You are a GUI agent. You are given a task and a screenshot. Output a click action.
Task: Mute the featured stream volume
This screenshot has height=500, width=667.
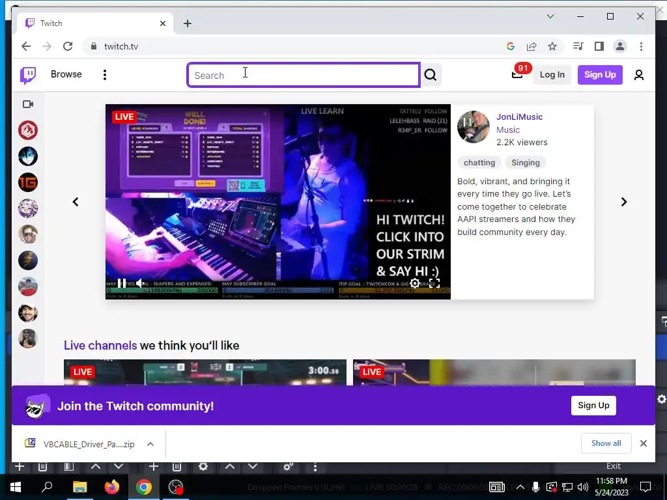click(139, 283)
